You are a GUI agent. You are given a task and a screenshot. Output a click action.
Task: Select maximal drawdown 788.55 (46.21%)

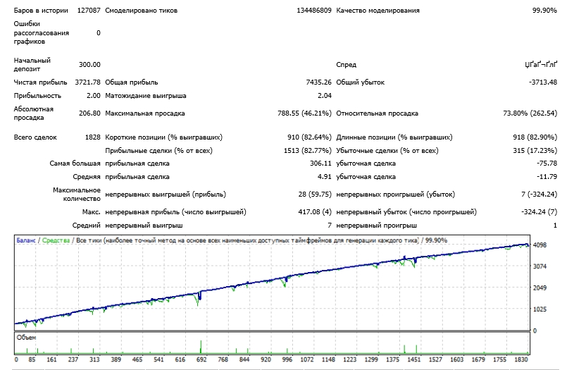(x=304, y=113)
